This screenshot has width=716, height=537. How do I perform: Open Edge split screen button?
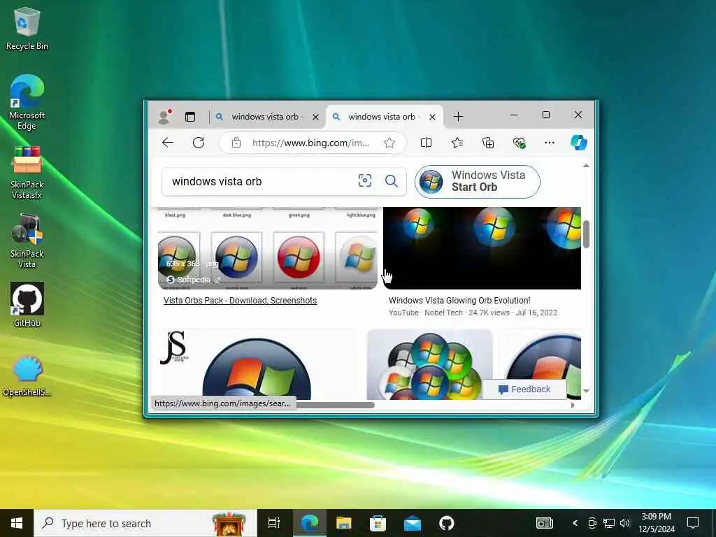[x=426, y=143]
